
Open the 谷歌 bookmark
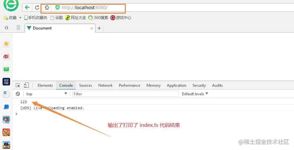[x=57, y=18]
